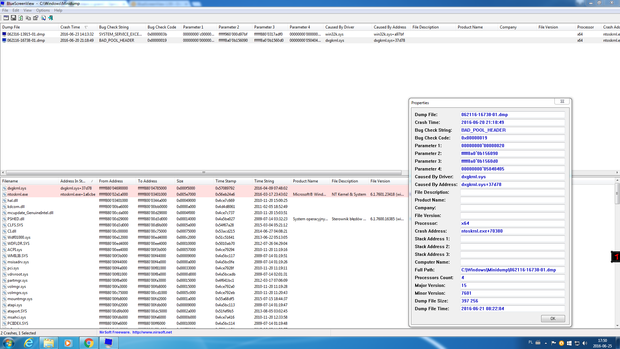Open Google Chrome from the taskbar
620x349 pixels.
(x=89, y=343)
